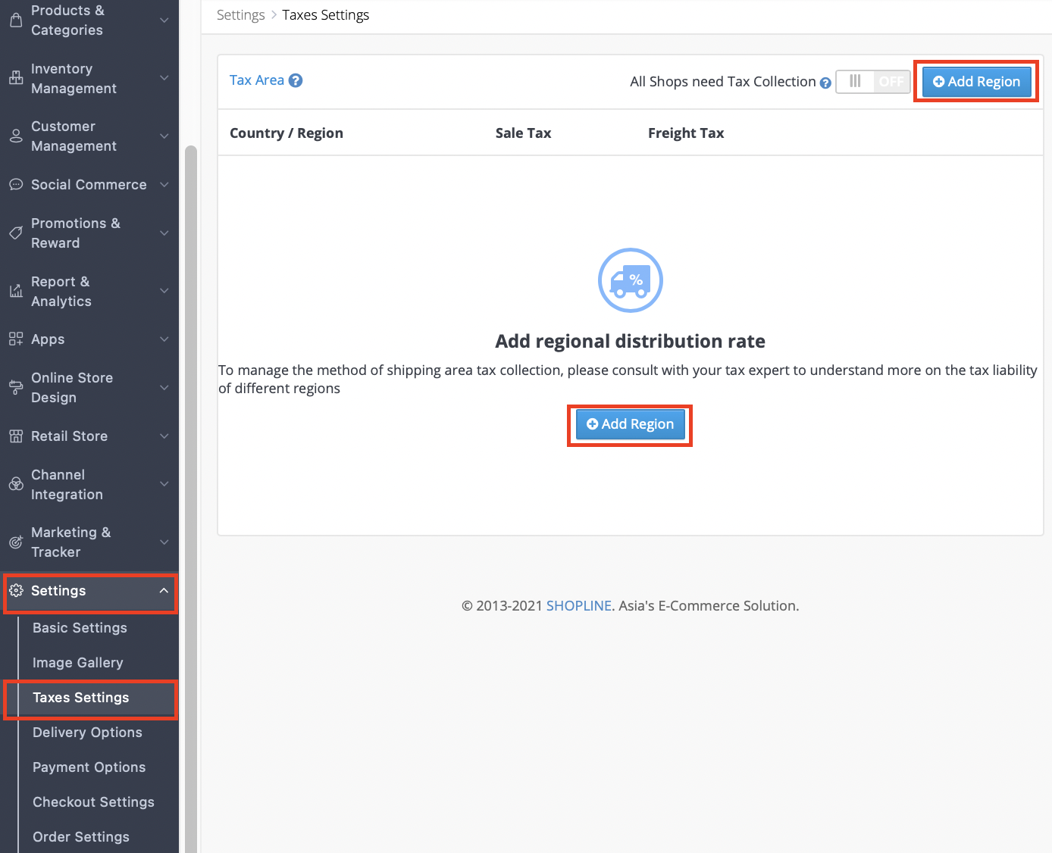Screen dimensions: 1052x853
Task: Click the Settings gear icon
Action: [x=16, y=591]
